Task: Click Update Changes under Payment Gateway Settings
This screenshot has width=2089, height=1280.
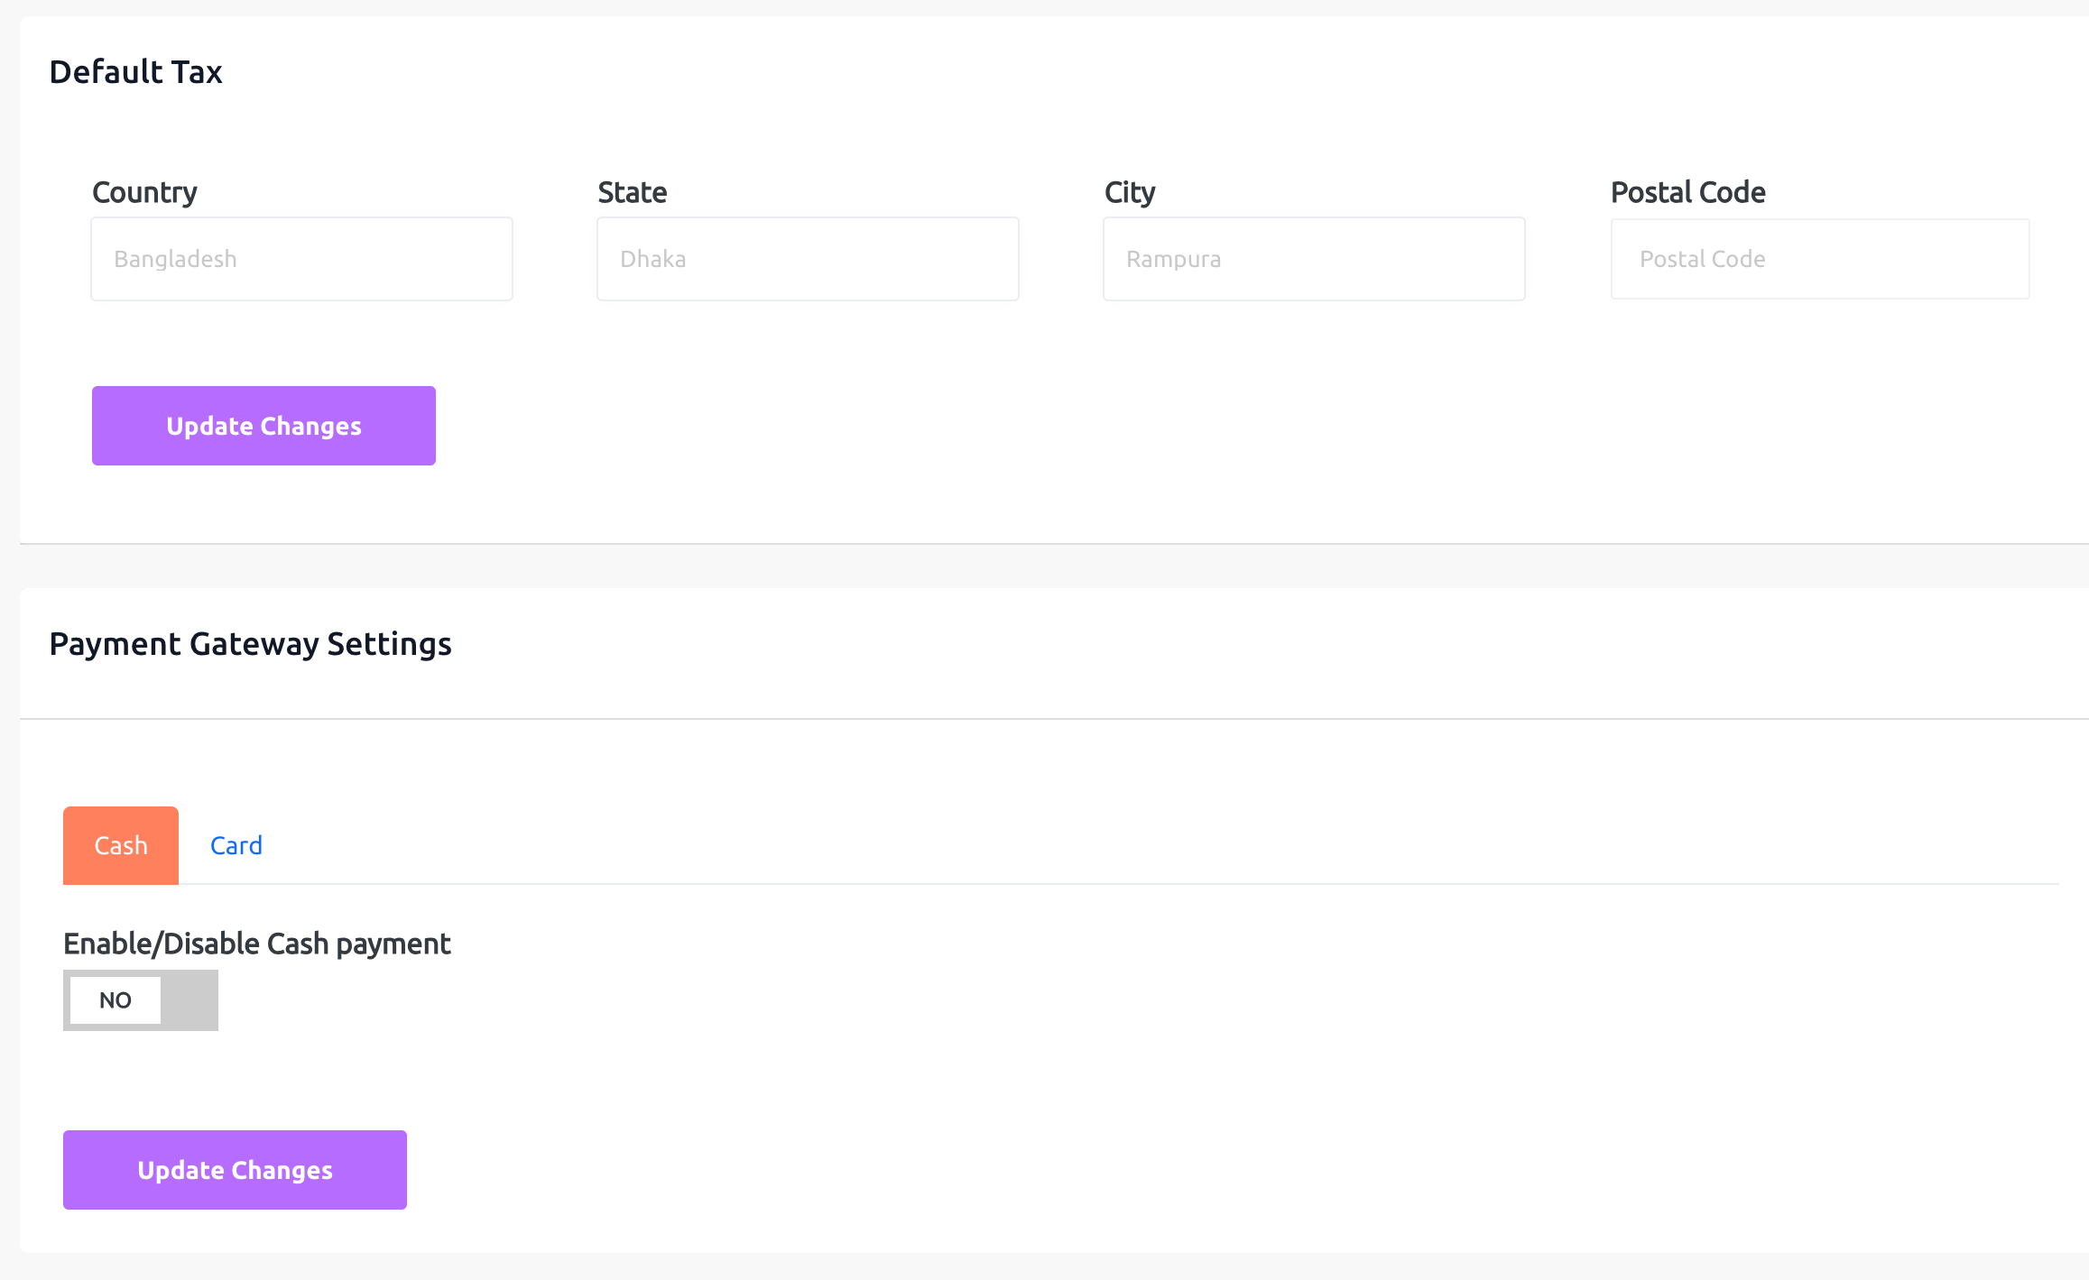Action: pos(235,1170)
